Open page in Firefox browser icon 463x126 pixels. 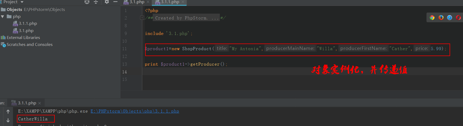click(x=441, y=18)
